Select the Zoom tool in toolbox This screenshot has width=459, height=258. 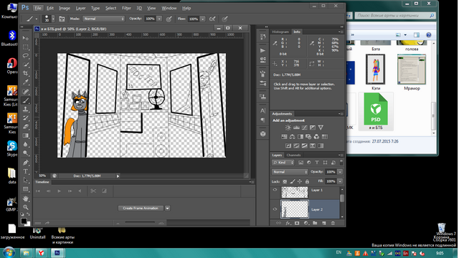(26, 207)
